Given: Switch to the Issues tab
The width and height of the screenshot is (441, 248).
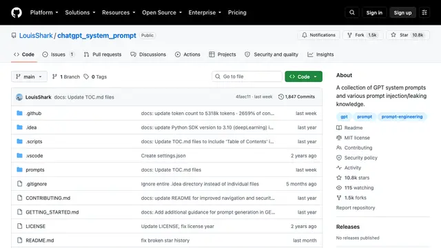Looking at the screenshot, I should click(x=58, y=54).
